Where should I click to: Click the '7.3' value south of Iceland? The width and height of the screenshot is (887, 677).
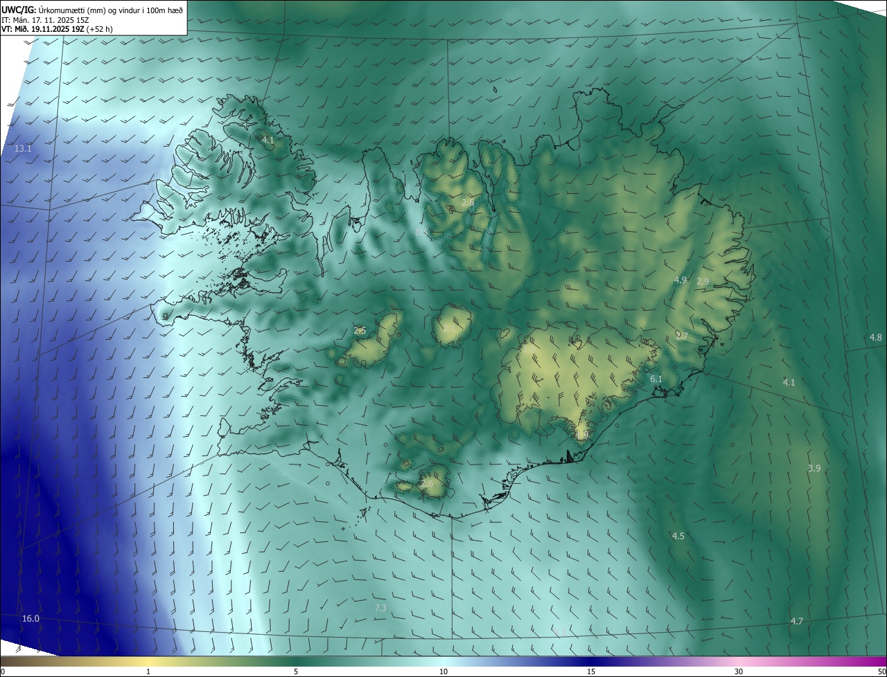pos(380,608)
